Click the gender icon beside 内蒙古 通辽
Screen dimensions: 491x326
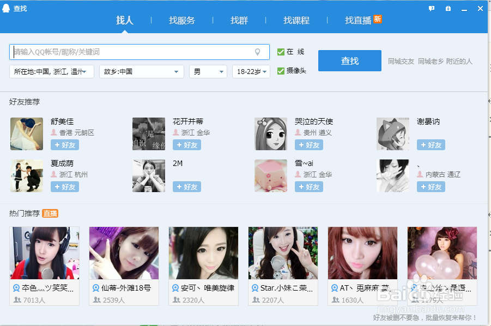point(420,174)
